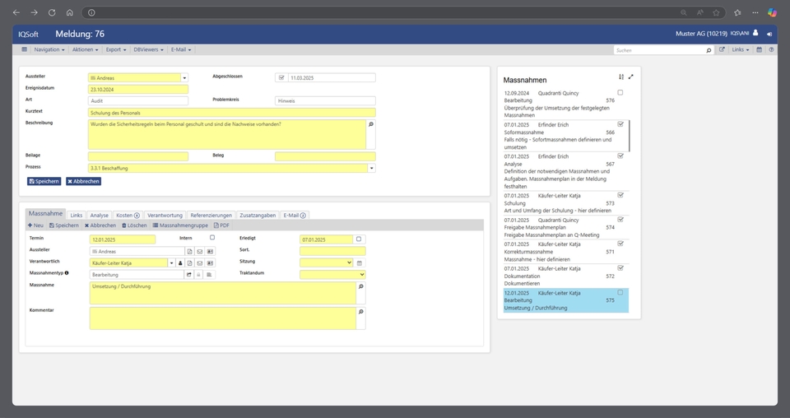Click the blue Speichern button

pyautogui.click(x=44, y=181)
